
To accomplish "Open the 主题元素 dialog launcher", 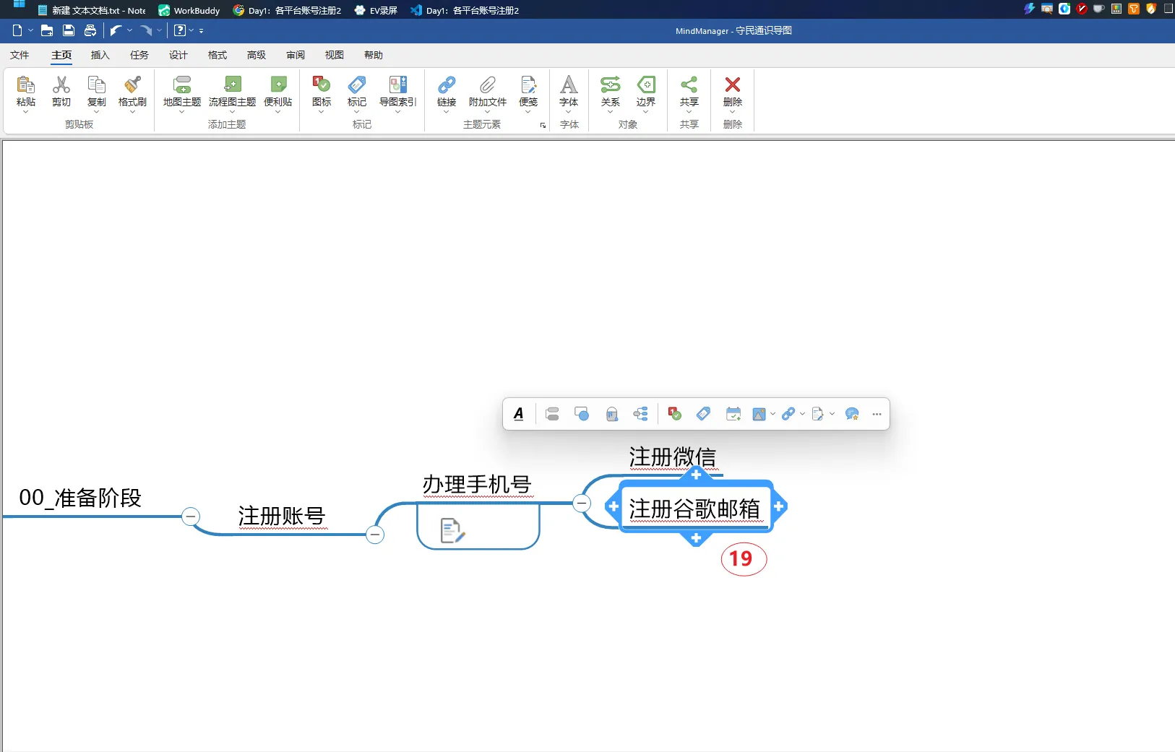I will click(x=543, y=125).
